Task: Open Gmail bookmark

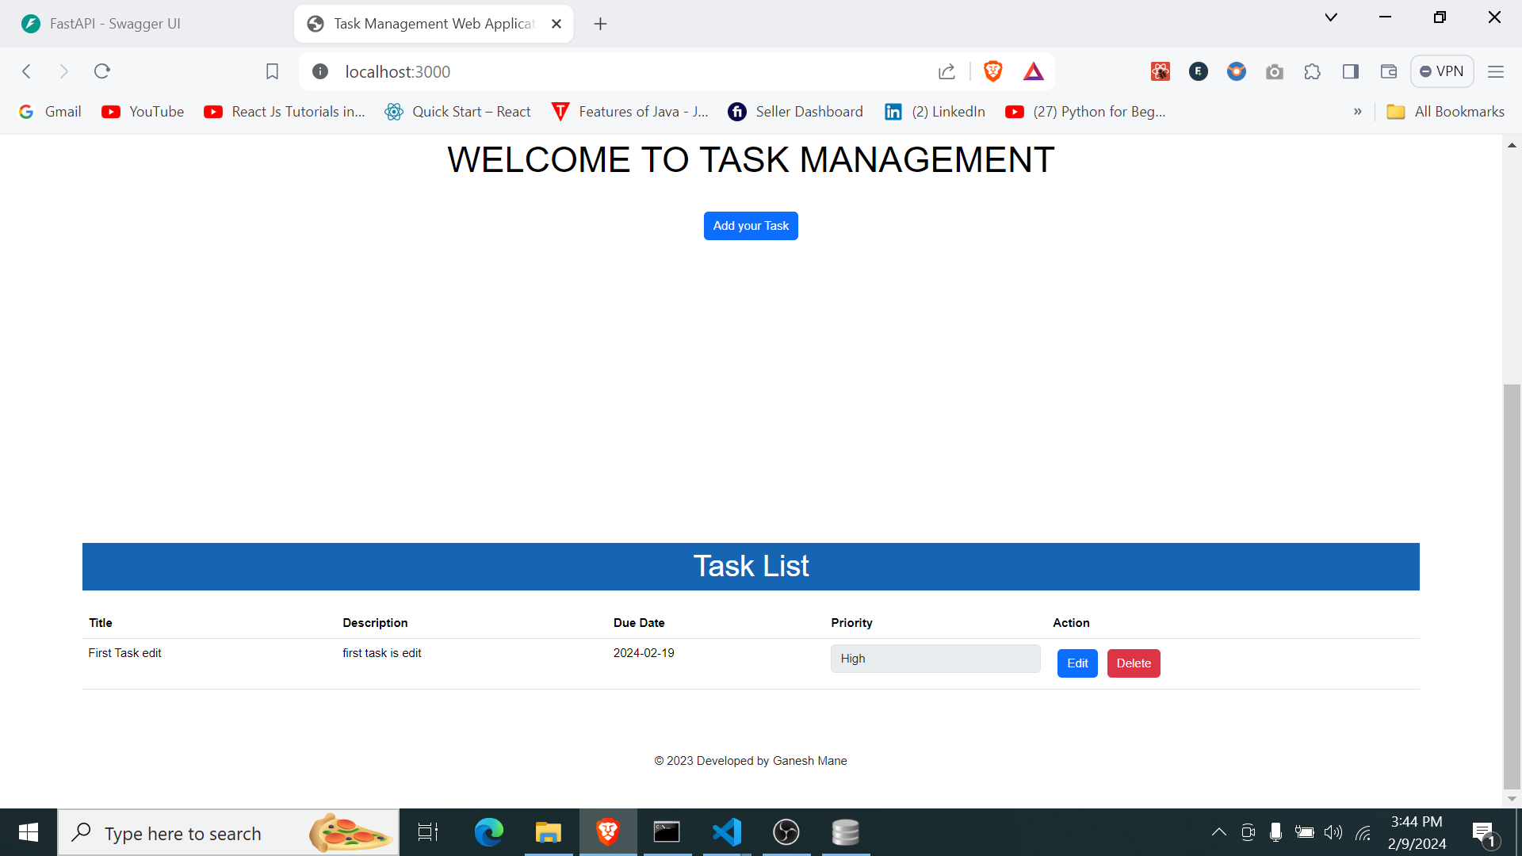Action: click(x=50, y=112)
